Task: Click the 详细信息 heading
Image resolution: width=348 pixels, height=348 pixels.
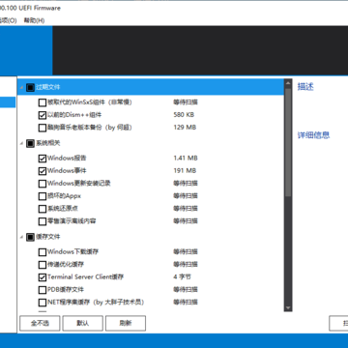Action: click(313, 134)
